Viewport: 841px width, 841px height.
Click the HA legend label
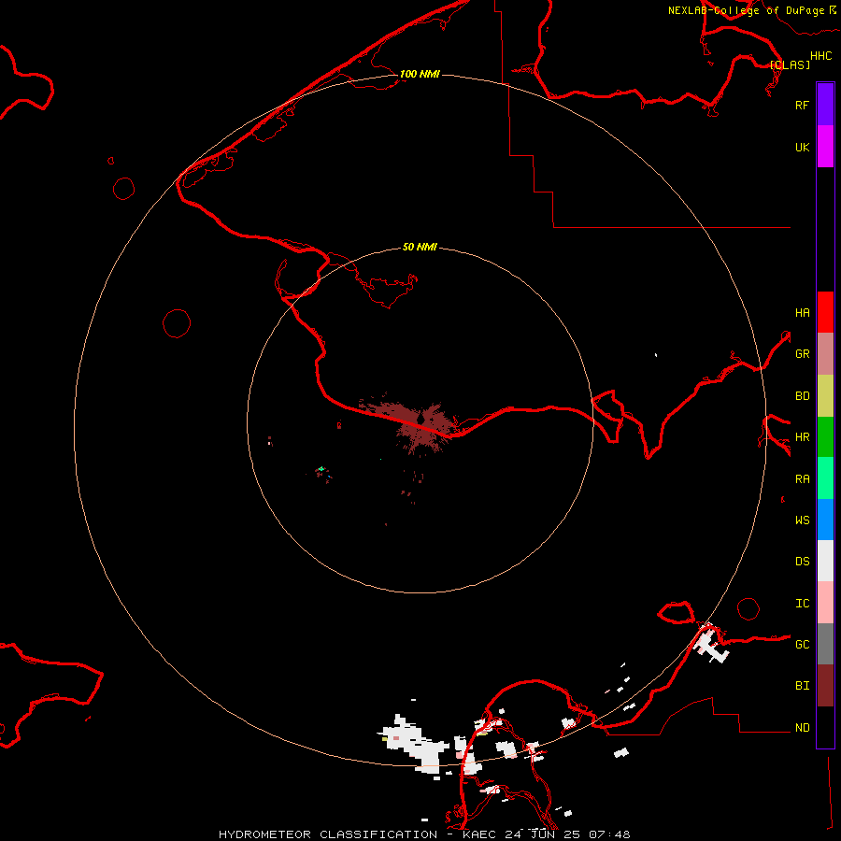[x=802, y=312]
